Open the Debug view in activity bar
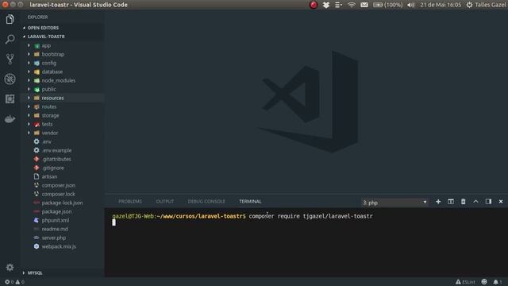Screen dimensions: 508x286 click(x=10, y=79)
